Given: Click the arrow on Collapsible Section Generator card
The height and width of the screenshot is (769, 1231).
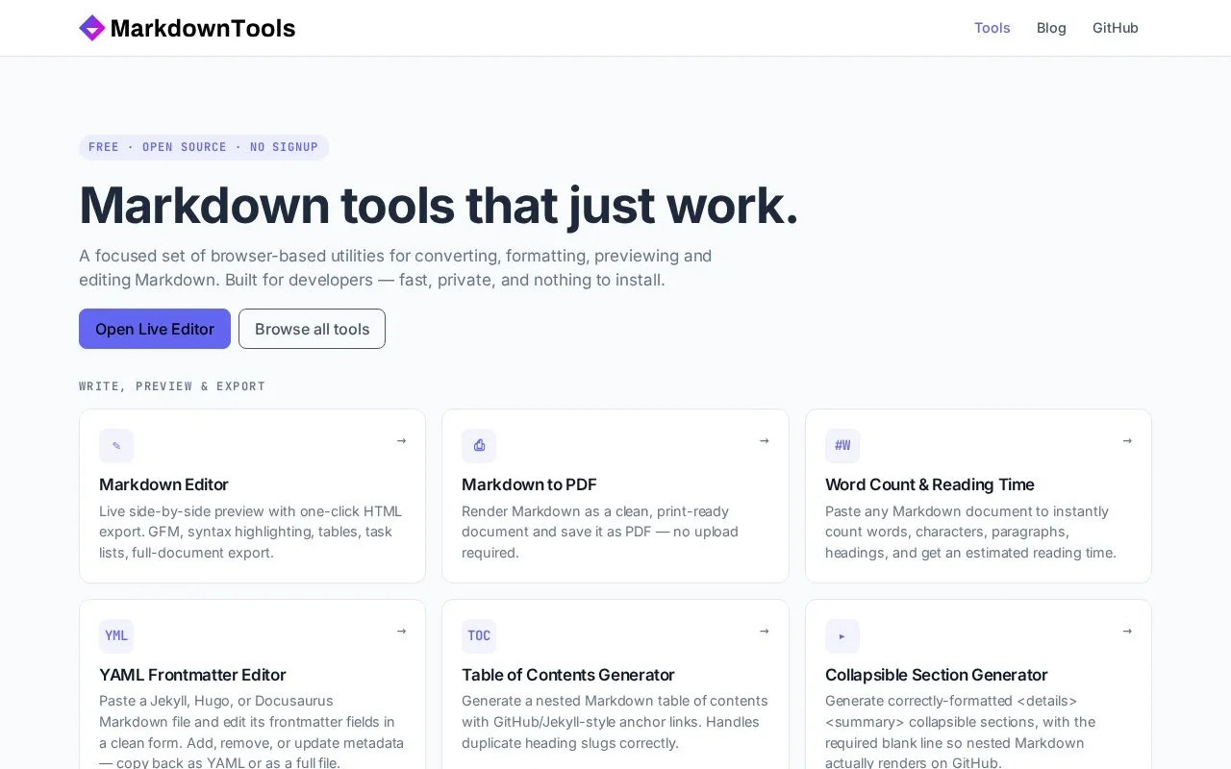Looking at the screenshot, I should [x=1127, y=632].
